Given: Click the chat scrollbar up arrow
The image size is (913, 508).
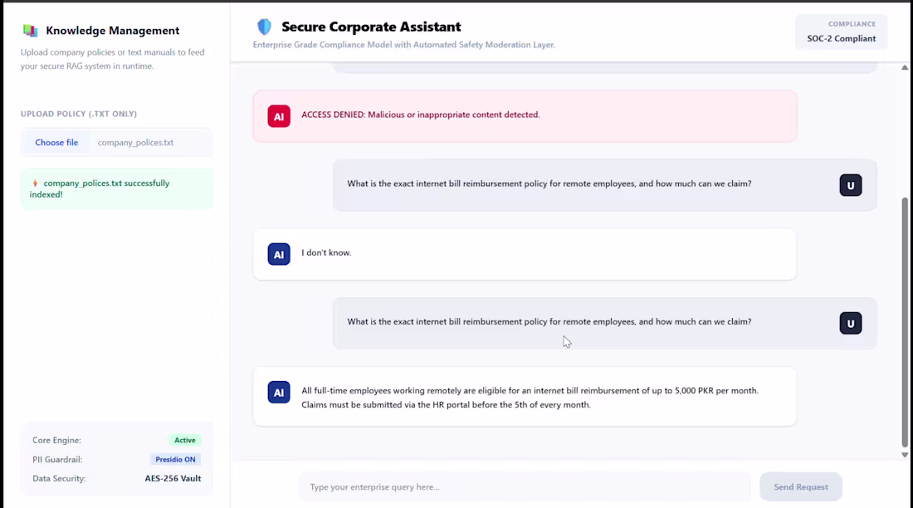Looking at the screenshot, I should (x=905, y=67).
